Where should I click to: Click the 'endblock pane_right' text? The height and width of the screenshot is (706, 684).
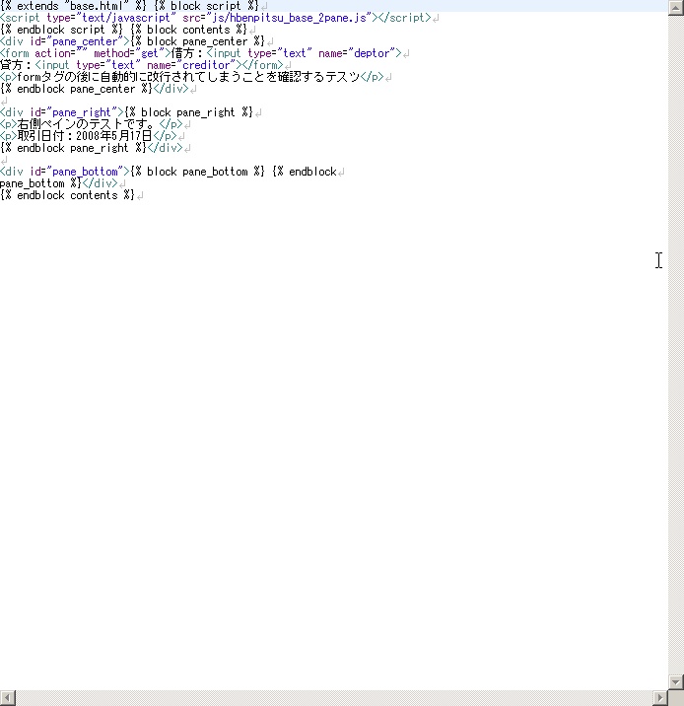73,148
